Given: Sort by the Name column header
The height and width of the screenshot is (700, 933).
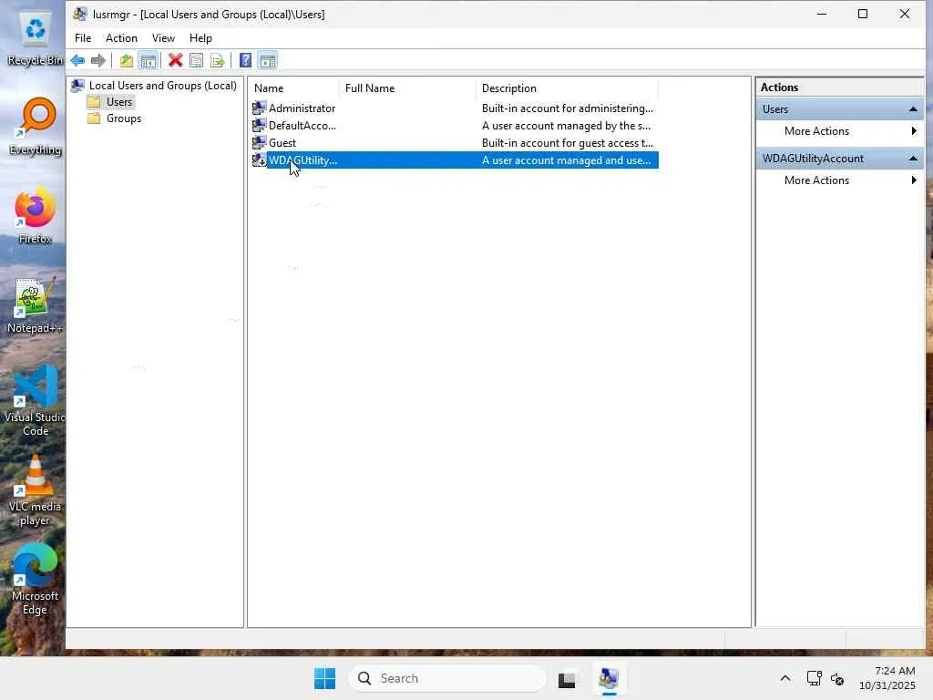Looking at the screenshot, I should click(294, 88).
